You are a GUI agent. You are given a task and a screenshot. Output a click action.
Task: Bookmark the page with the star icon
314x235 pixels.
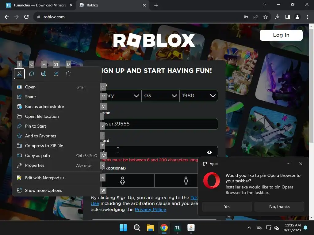pyautogui.click(x=266, y=17)
